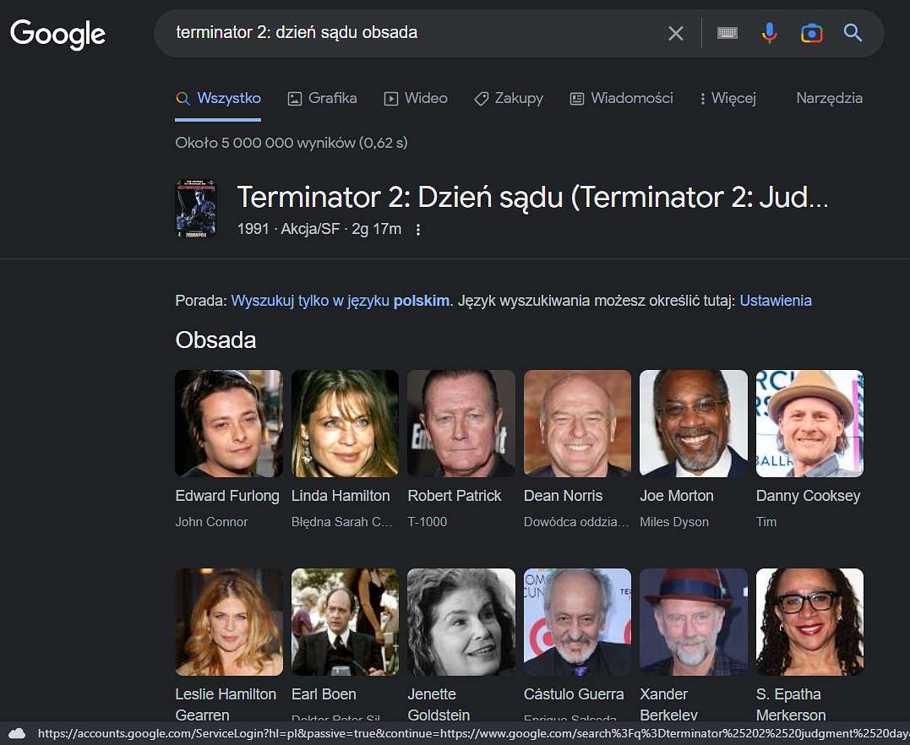Click the Google logo
Screen dimensions: 910x745
(x=58, y=35)
